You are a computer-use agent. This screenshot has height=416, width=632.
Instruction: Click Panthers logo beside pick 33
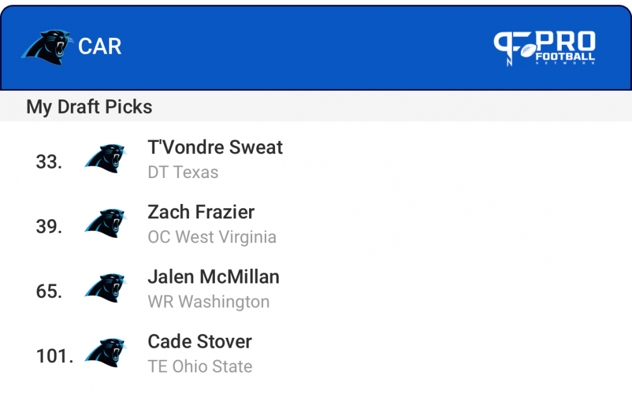(106, 158)
